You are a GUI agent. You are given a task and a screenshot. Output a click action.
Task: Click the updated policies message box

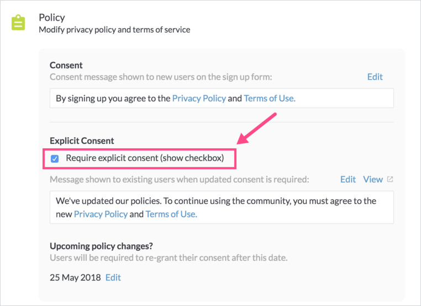coord(222,207)
